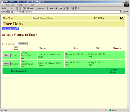
Task: Open the History toolbar icon
Action: [x=56, y=8]
